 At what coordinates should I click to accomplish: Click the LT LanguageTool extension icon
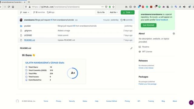[180, 7]
